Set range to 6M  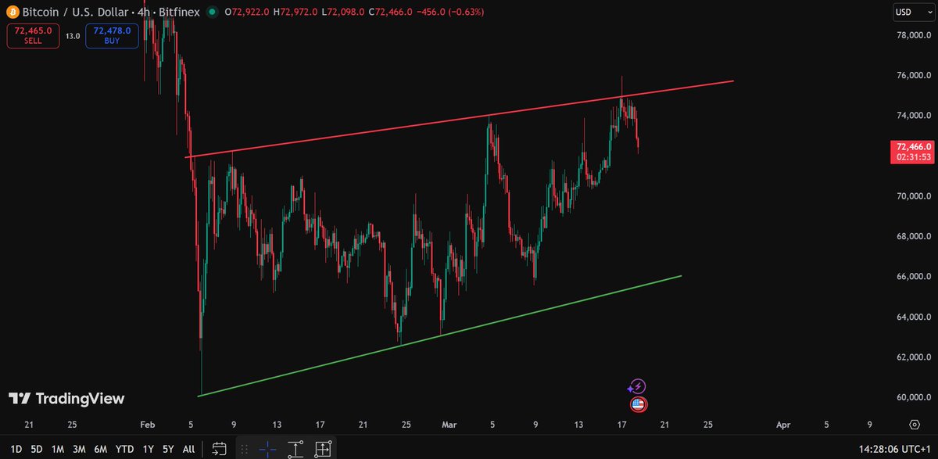[100, 449]
